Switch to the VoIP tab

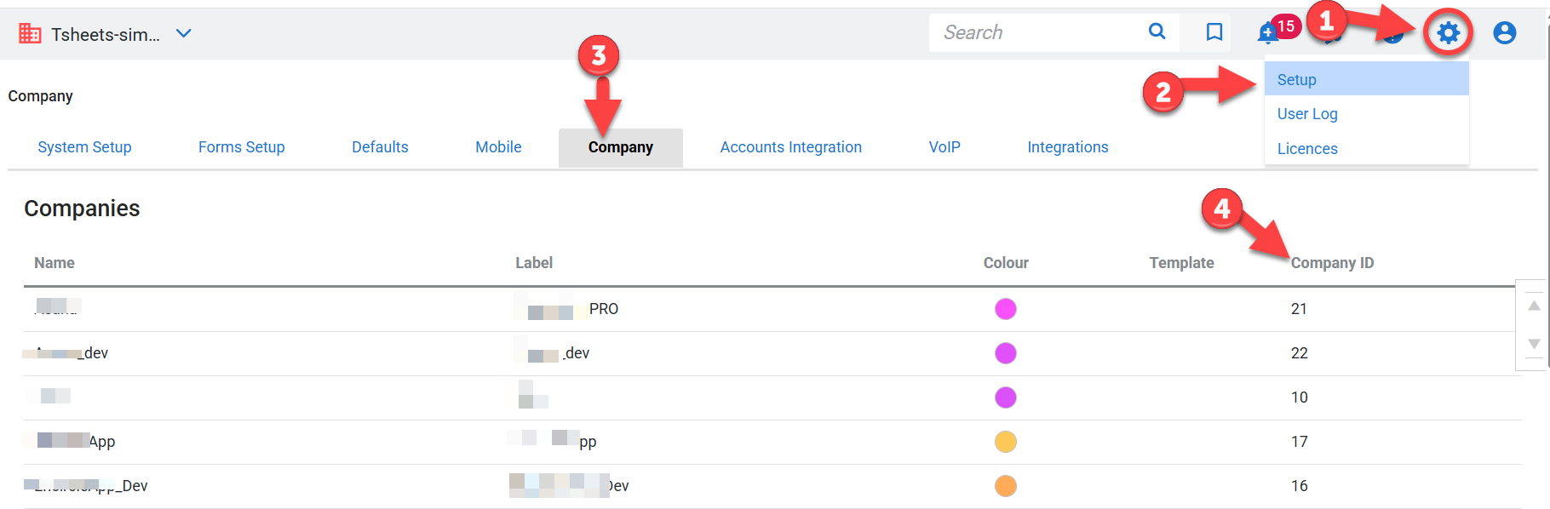click(944, 147)
